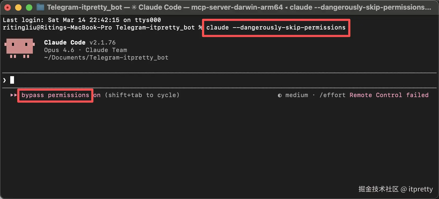This screenshot has height=199, width=439.
Task: Click the ~/Documents/Telegram-itpretty_bot path
Action: pos(106,58)
